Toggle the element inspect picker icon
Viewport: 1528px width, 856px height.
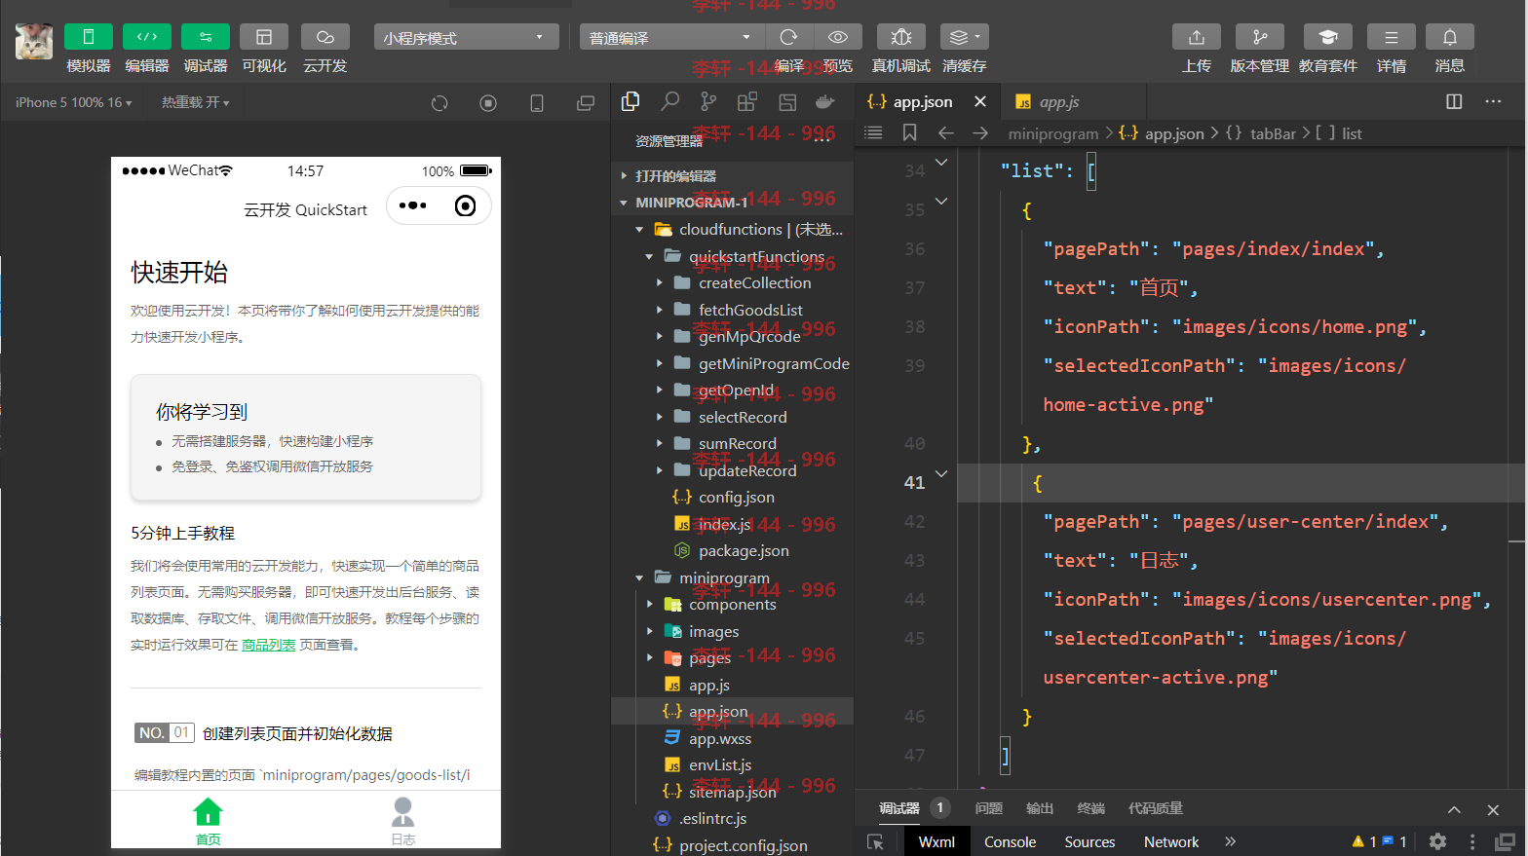pyautogui.click(x=875, y=842)
